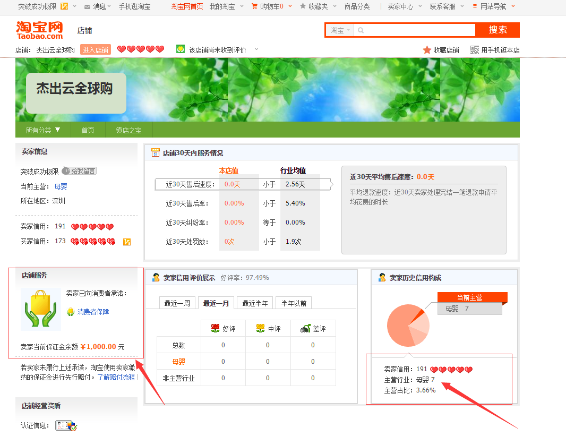Click the orange 搜索 button

pyautogui.click(x=498, y=30)
